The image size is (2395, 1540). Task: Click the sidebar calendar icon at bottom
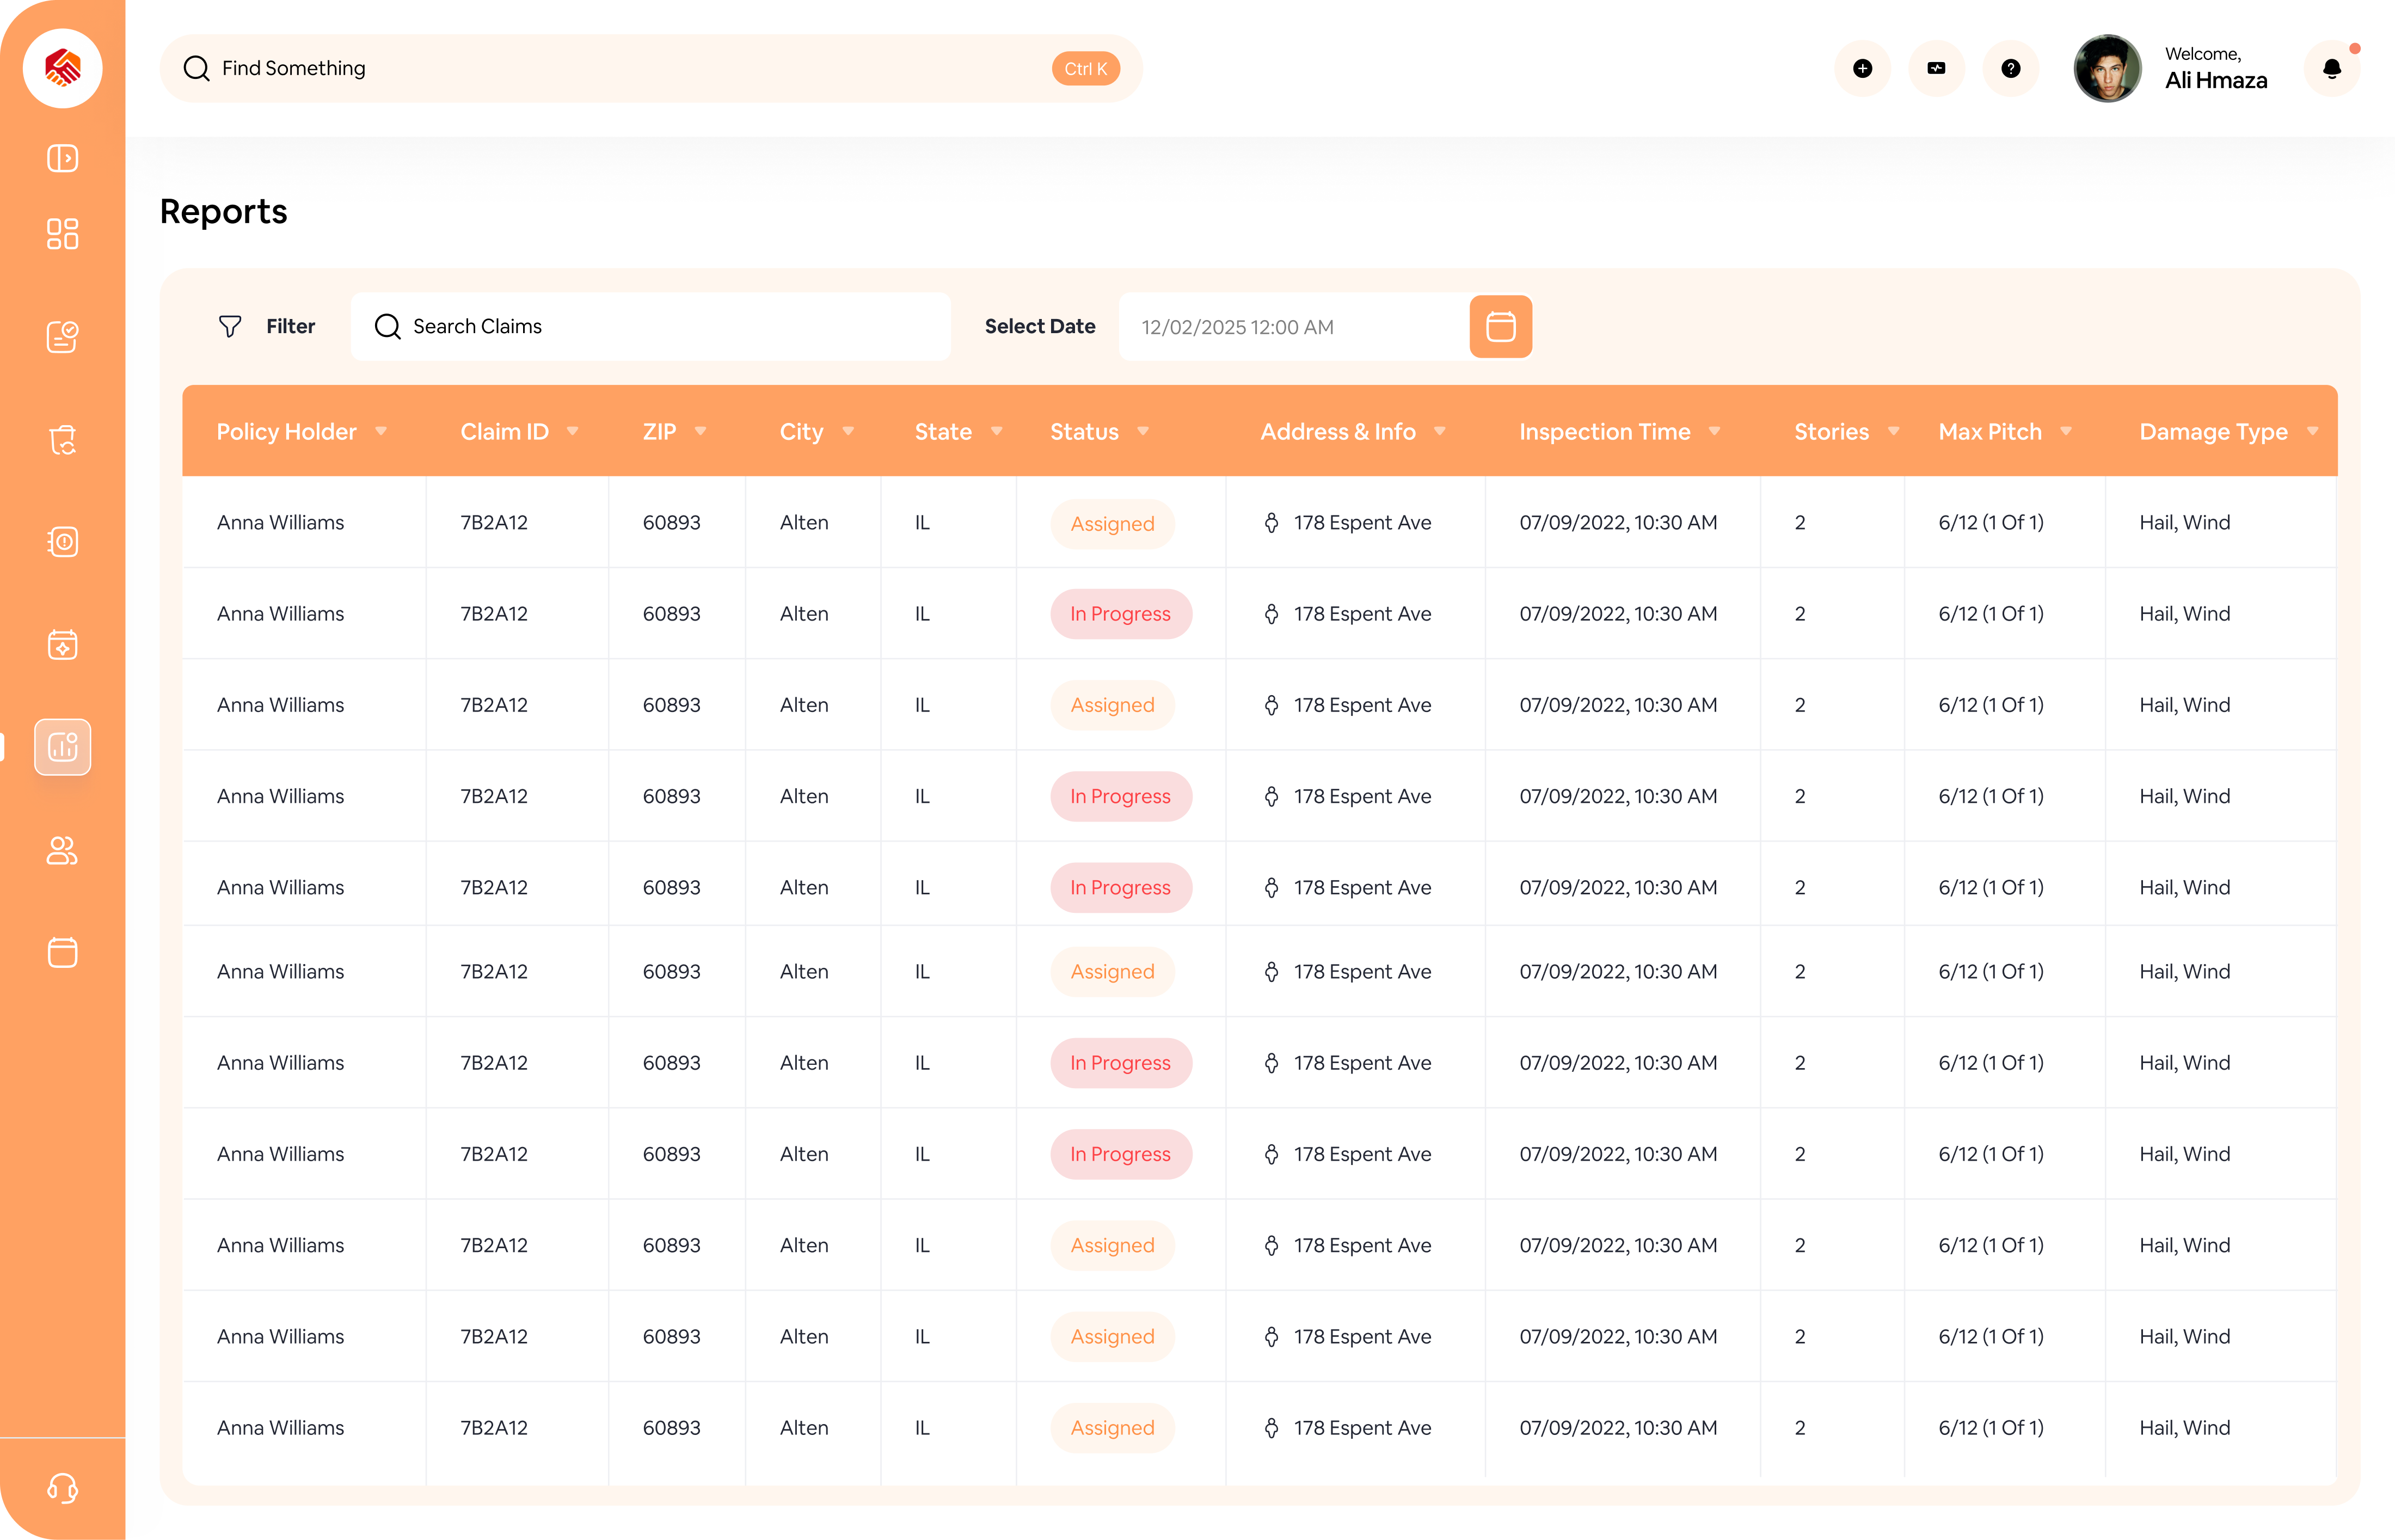tap(62, 952)
